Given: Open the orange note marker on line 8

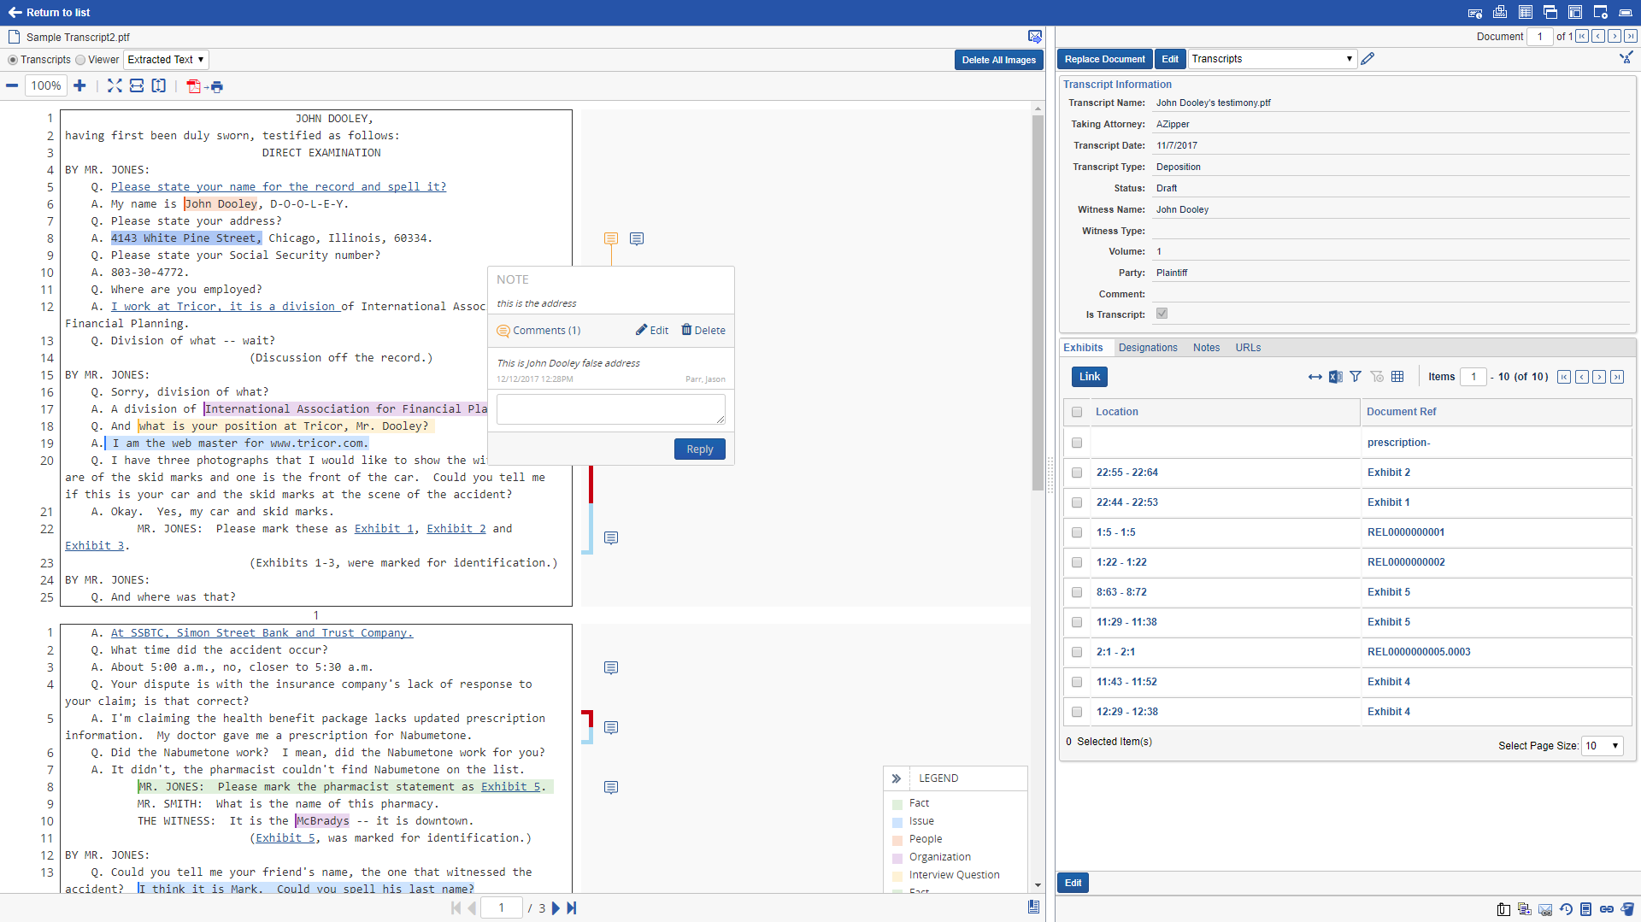Looking at the screenshot, I should coord(611,238).
